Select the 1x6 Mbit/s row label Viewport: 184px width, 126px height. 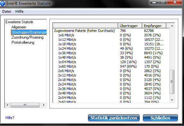(x=66, y=35)
